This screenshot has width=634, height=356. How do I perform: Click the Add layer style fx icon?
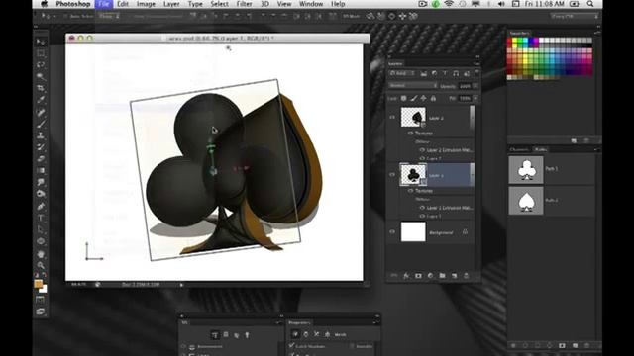click(406, 276)
